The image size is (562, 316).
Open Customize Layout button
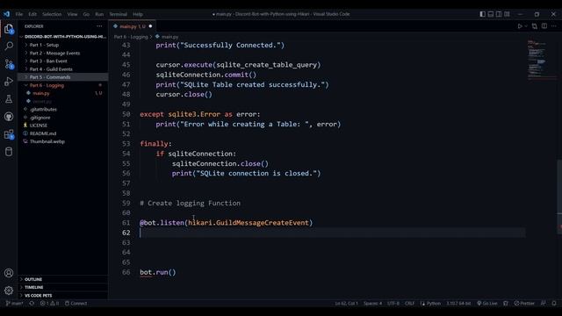click(x=507, y=14)
